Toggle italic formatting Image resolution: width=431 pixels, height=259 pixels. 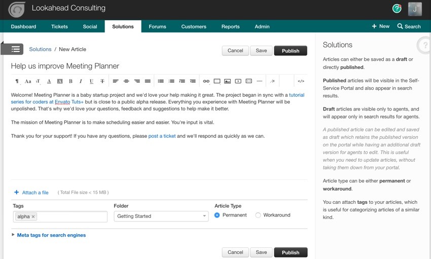[x=81, y=81]
